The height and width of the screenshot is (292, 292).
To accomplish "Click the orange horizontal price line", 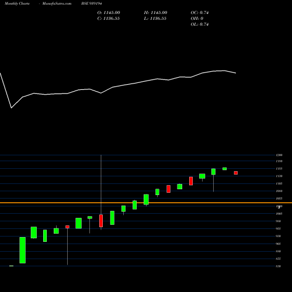I will pyautogui.click(x=146, y=203).
